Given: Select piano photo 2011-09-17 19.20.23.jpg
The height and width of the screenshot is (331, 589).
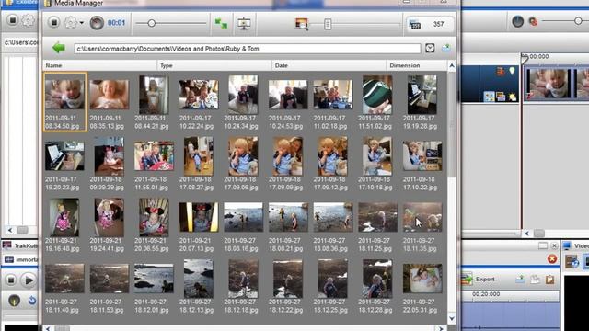Looking at the screenshot, I should point(64,156).
